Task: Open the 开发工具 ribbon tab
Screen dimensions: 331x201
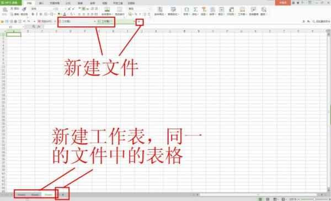Action: click(x=118, y=3)
